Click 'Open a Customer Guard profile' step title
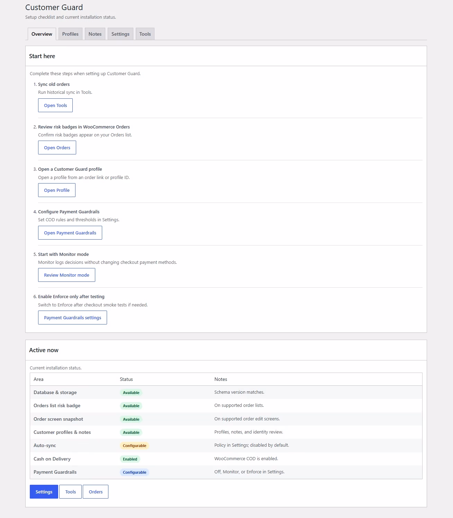 click(70, 169)
